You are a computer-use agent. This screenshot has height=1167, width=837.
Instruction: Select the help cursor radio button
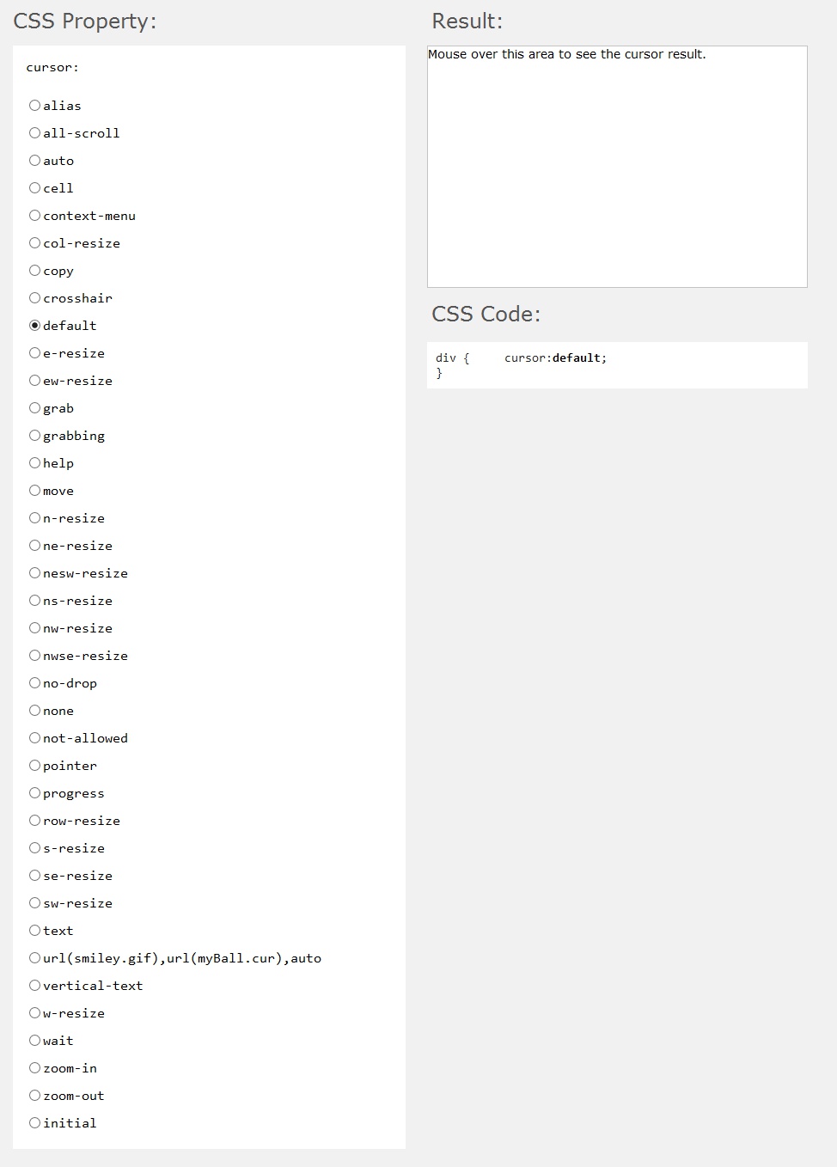[x=35, y=463]
